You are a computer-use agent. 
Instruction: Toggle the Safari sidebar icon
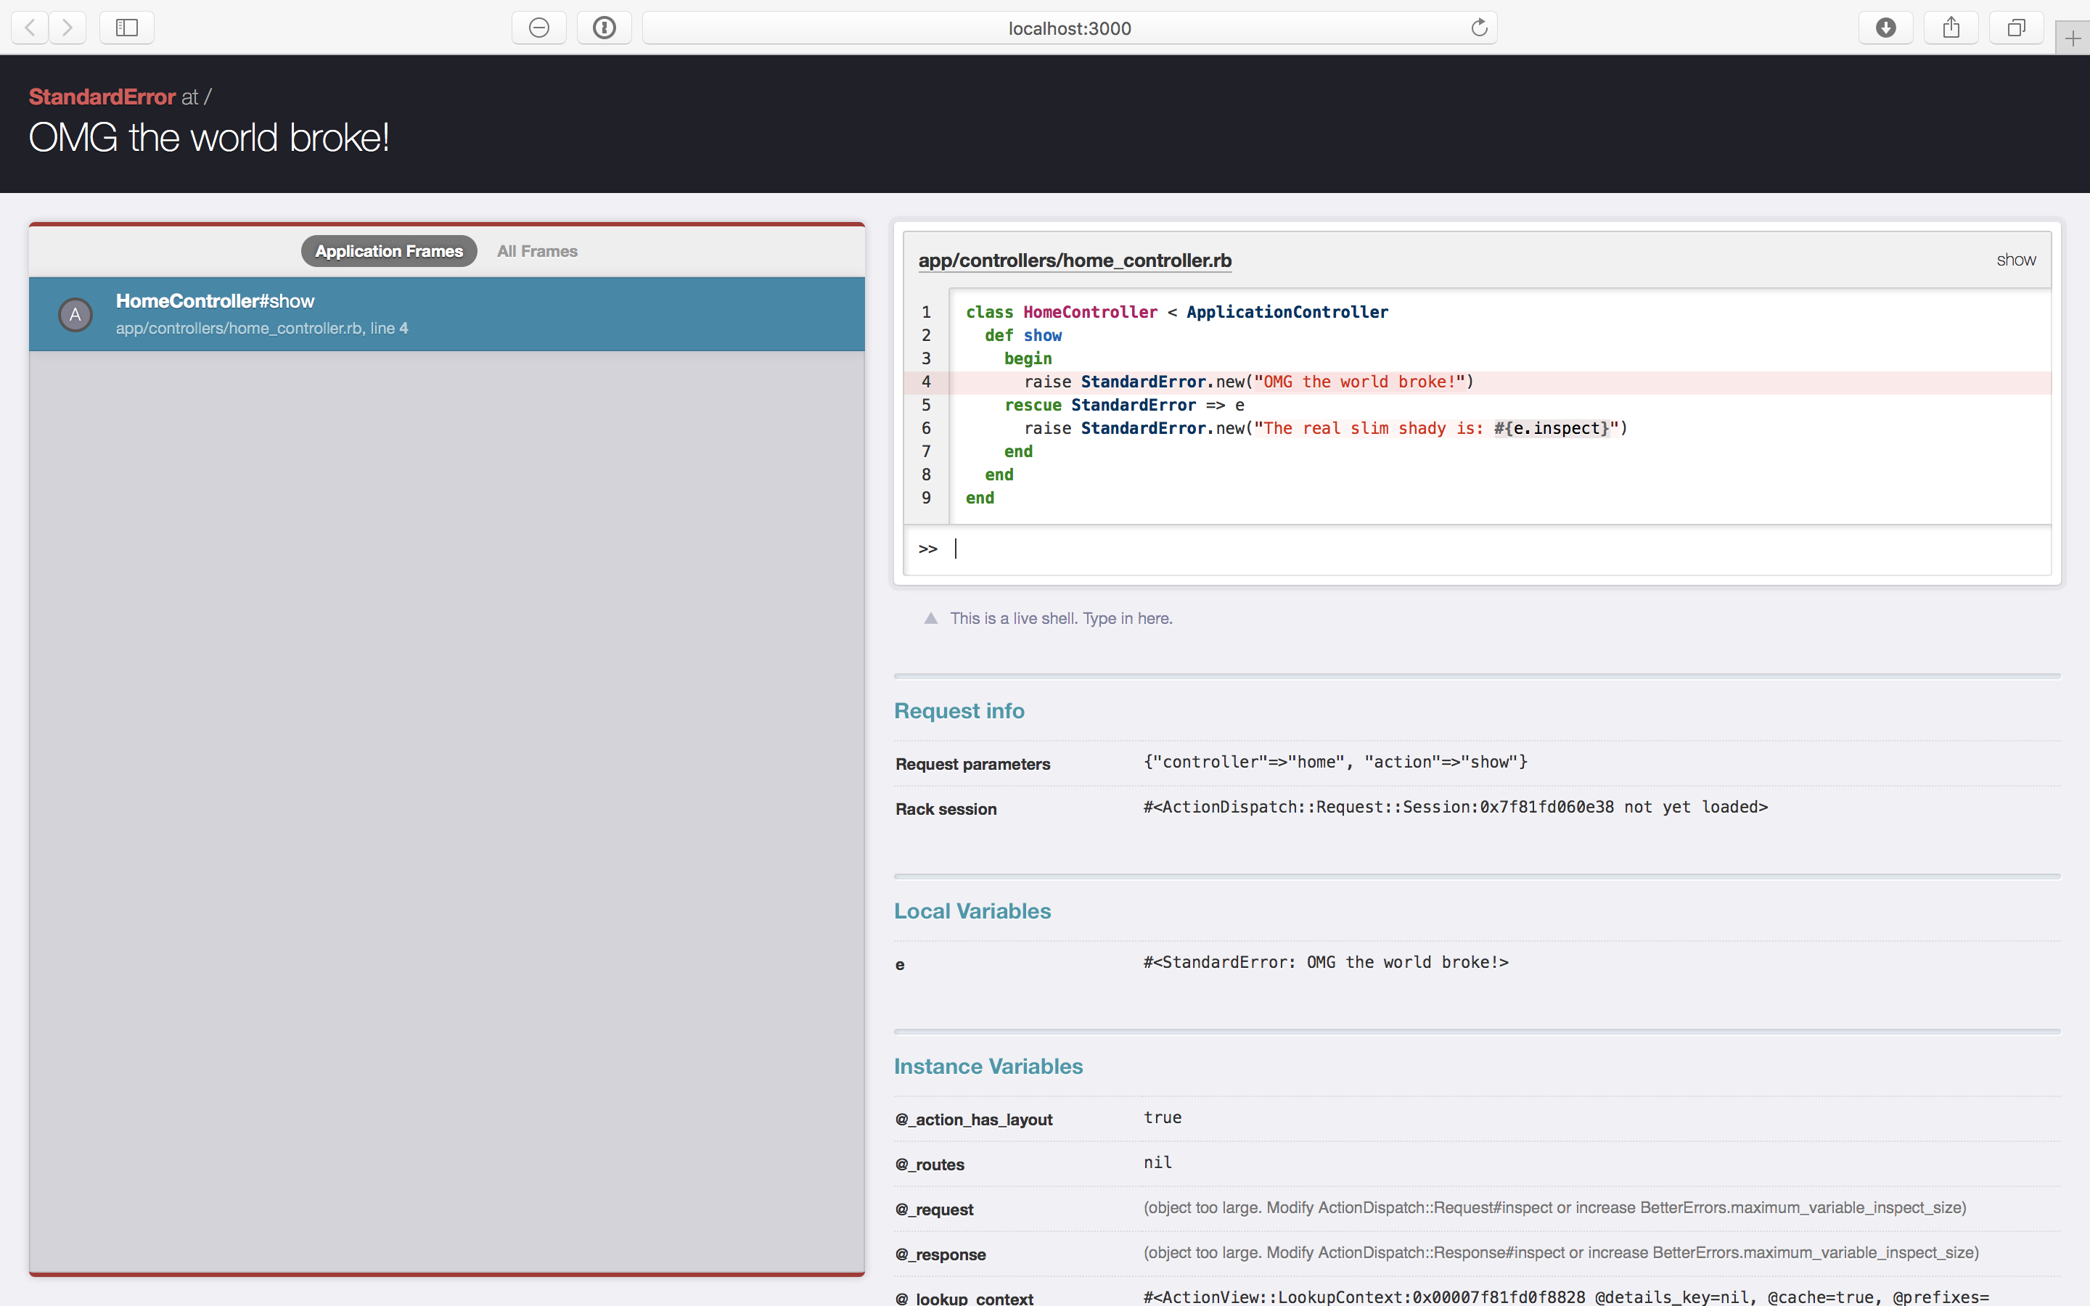pos(127,28)
